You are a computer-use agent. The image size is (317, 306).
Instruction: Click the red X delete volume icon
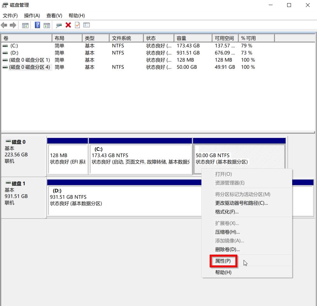68,25
